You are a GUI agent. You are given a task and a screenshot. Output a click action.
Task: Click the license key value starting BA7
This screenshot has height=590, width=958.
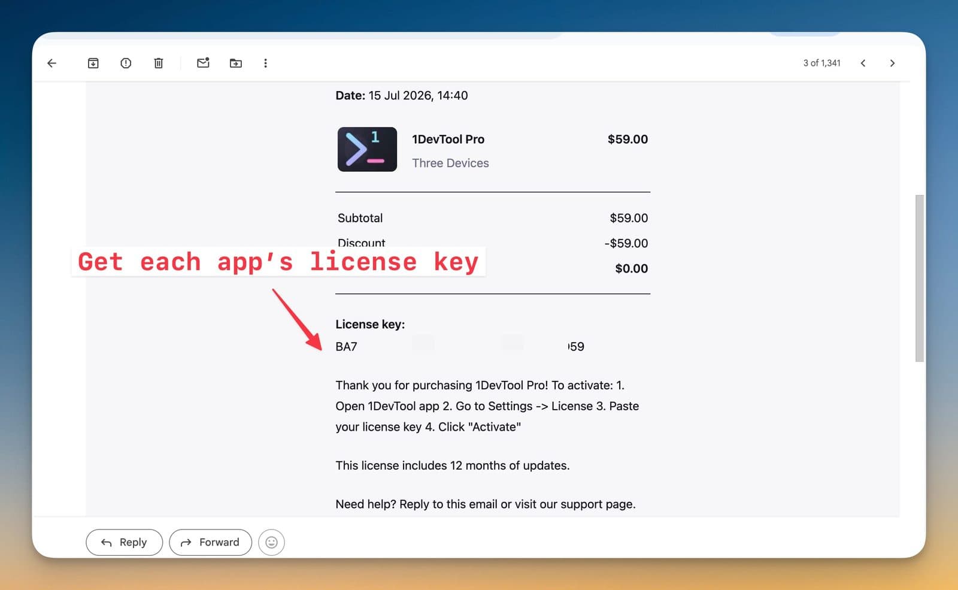click(x=460, y=346)
